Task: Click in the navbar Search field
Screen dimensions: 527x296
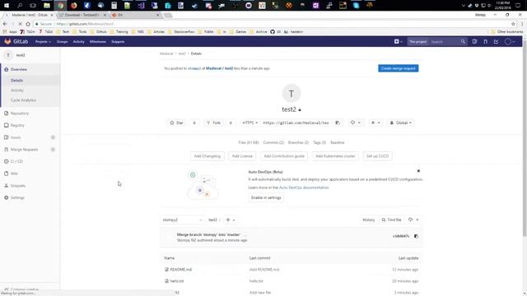Action: [445, 42]
